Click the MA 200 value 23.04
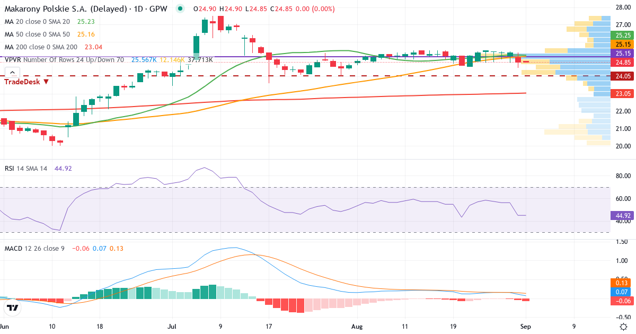 pos(93,47)
